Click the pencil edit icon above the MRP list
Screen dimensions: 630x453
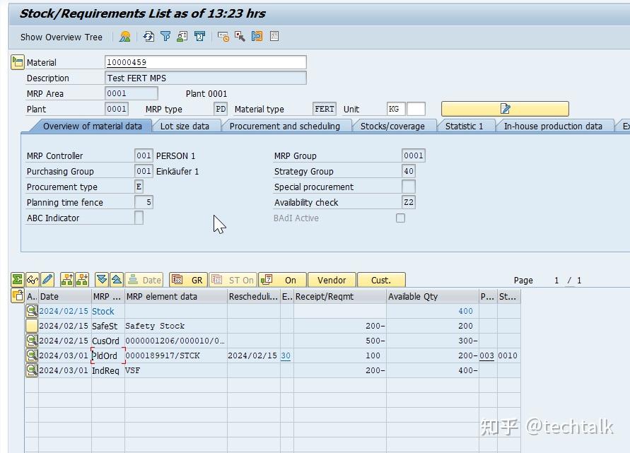(47, 280)
